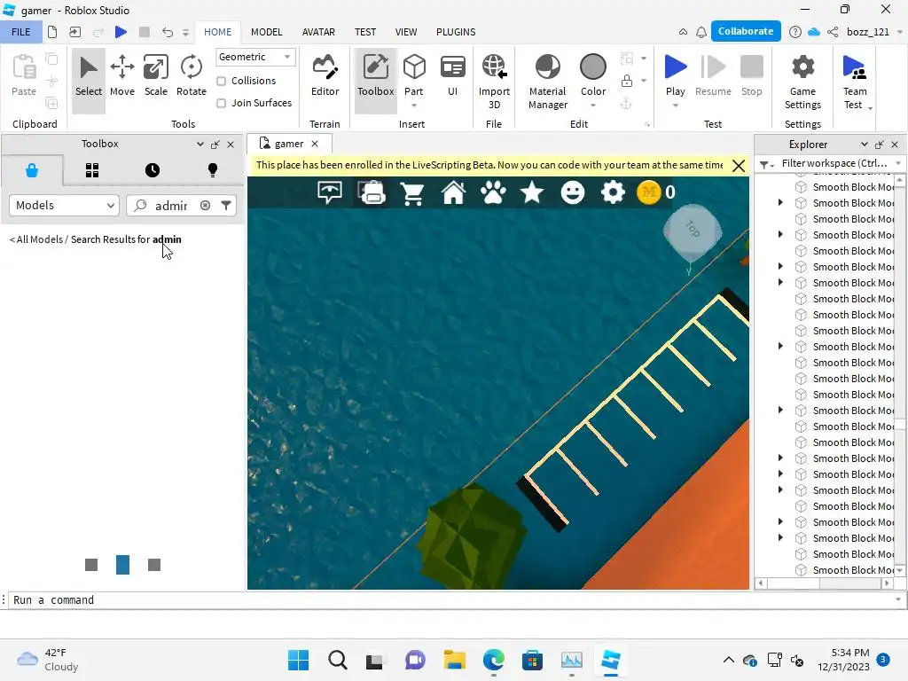Click the smiley face icon in viewport
Image resolution: width=908 pixels, height=681 pixels.
573,192
